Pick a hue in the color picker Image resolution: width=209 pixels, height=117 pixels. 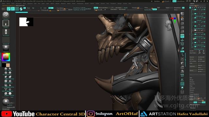pos(6,57)
